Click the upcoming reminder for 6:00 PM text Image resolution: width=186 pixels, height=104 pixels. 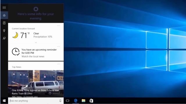tap(39, 51)
